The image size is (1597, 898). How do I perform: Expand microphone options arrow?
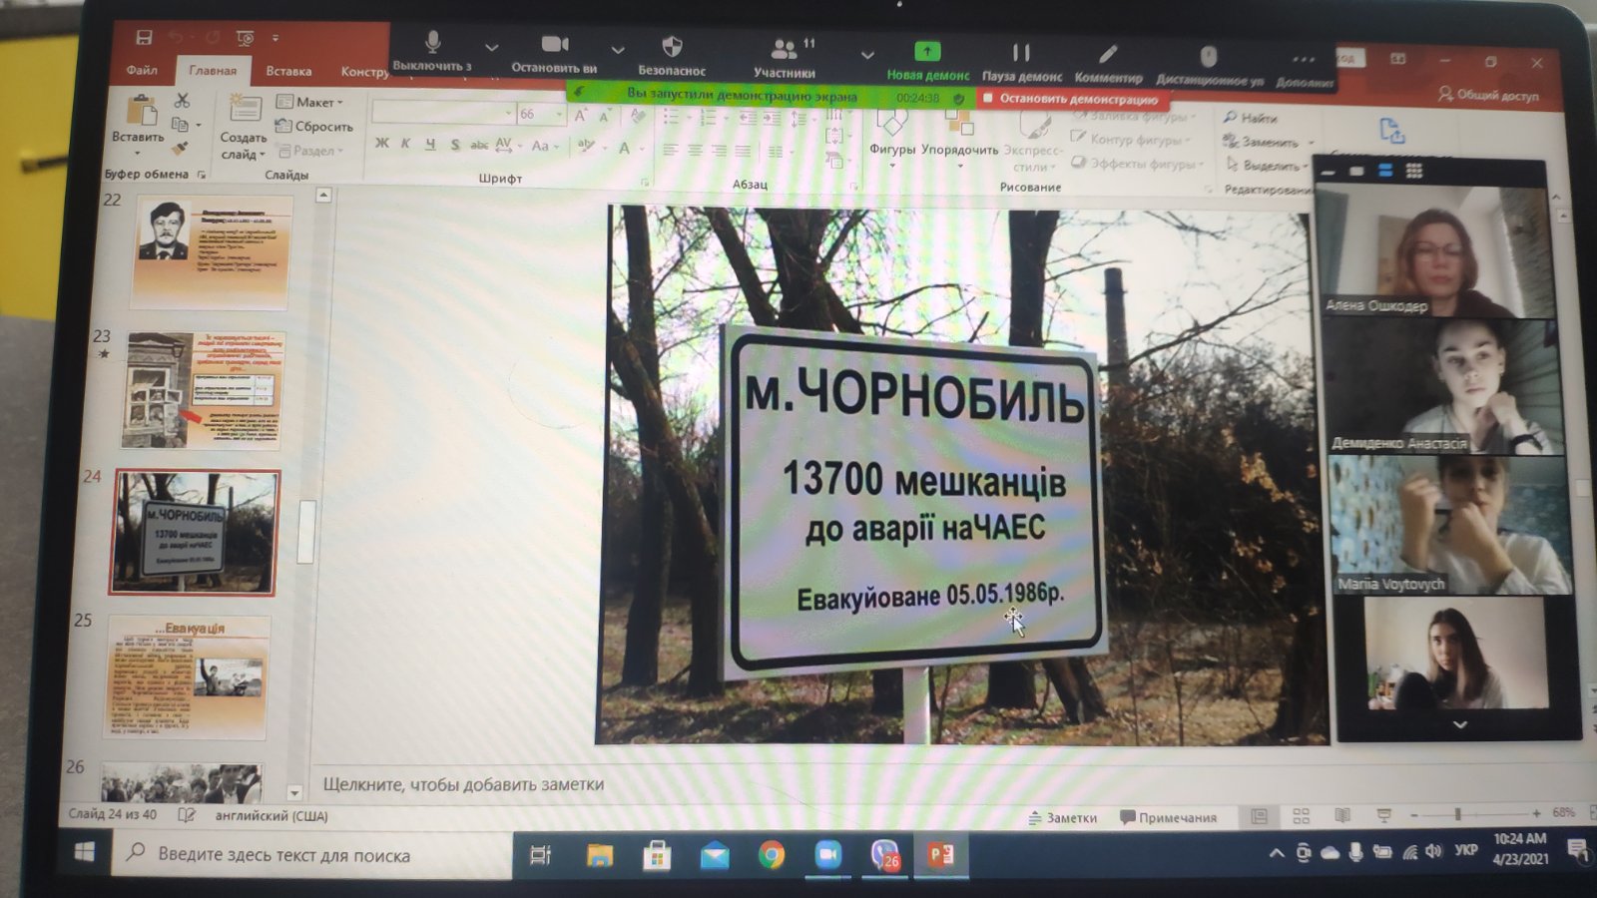[491, 47]
